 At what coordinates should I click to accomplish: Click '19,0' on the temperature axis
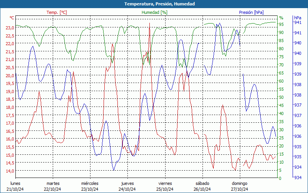click(10, 91)
